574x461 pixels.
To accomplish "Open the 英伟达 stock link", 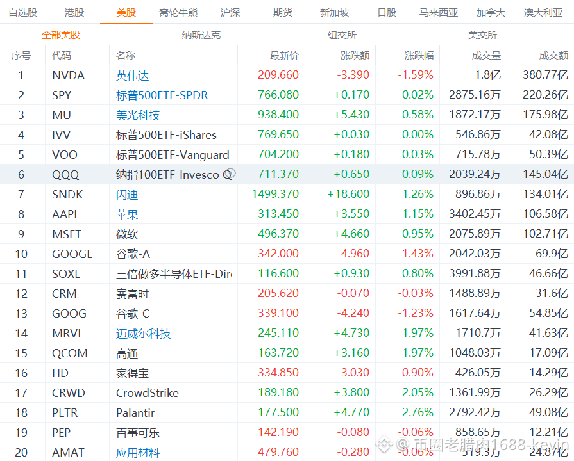I will pos(133,76).
